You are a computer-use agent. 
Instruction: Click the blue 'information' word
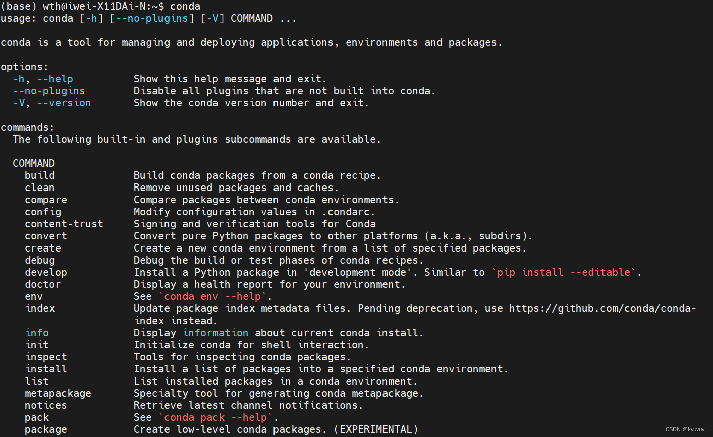(215, 333)
